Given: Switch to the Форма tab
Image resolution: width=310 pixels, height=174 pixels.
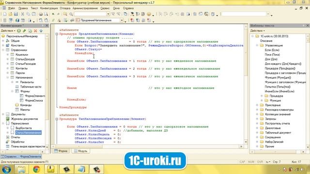Looking at the screenshot, I should [x=61, y=151].
